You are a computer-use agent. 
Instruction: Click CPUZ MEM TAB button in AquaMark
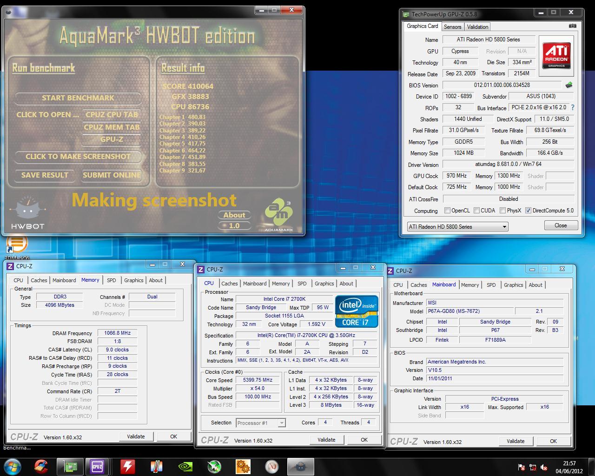pyautogui.click(x=112, y=127)
